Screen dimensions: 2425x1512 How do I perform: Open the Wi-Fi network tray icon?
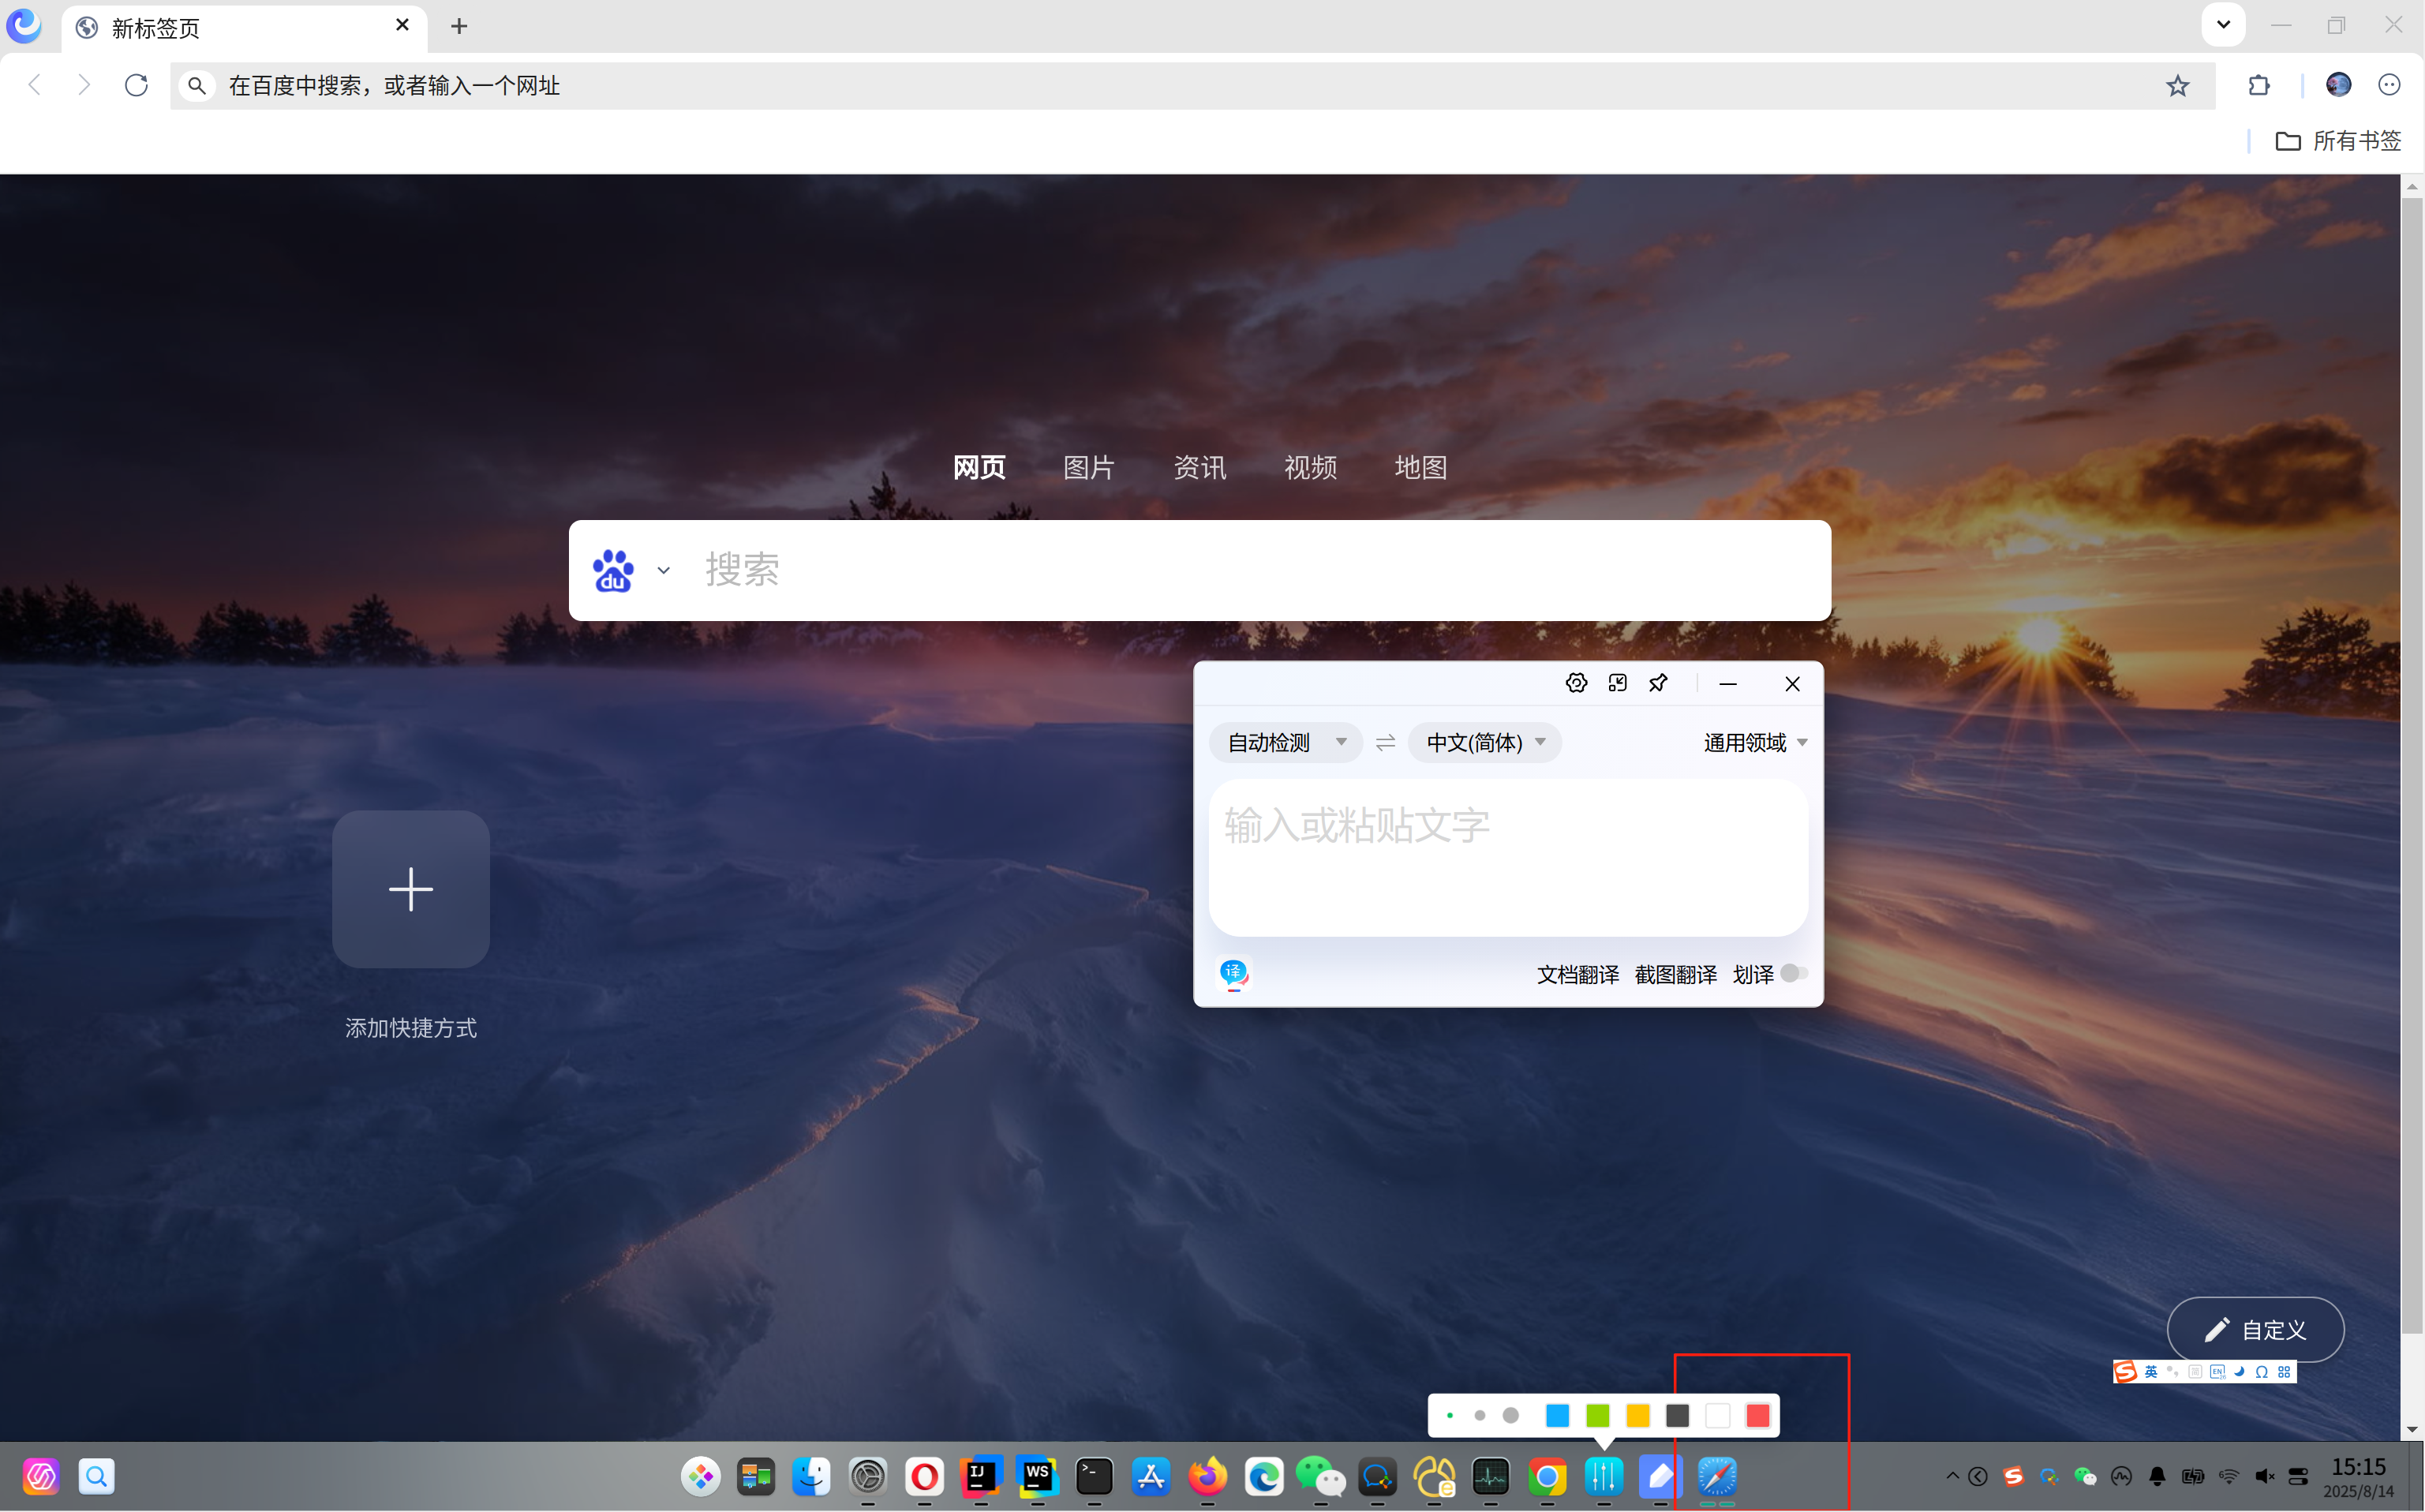(x=2229, y=1476)
